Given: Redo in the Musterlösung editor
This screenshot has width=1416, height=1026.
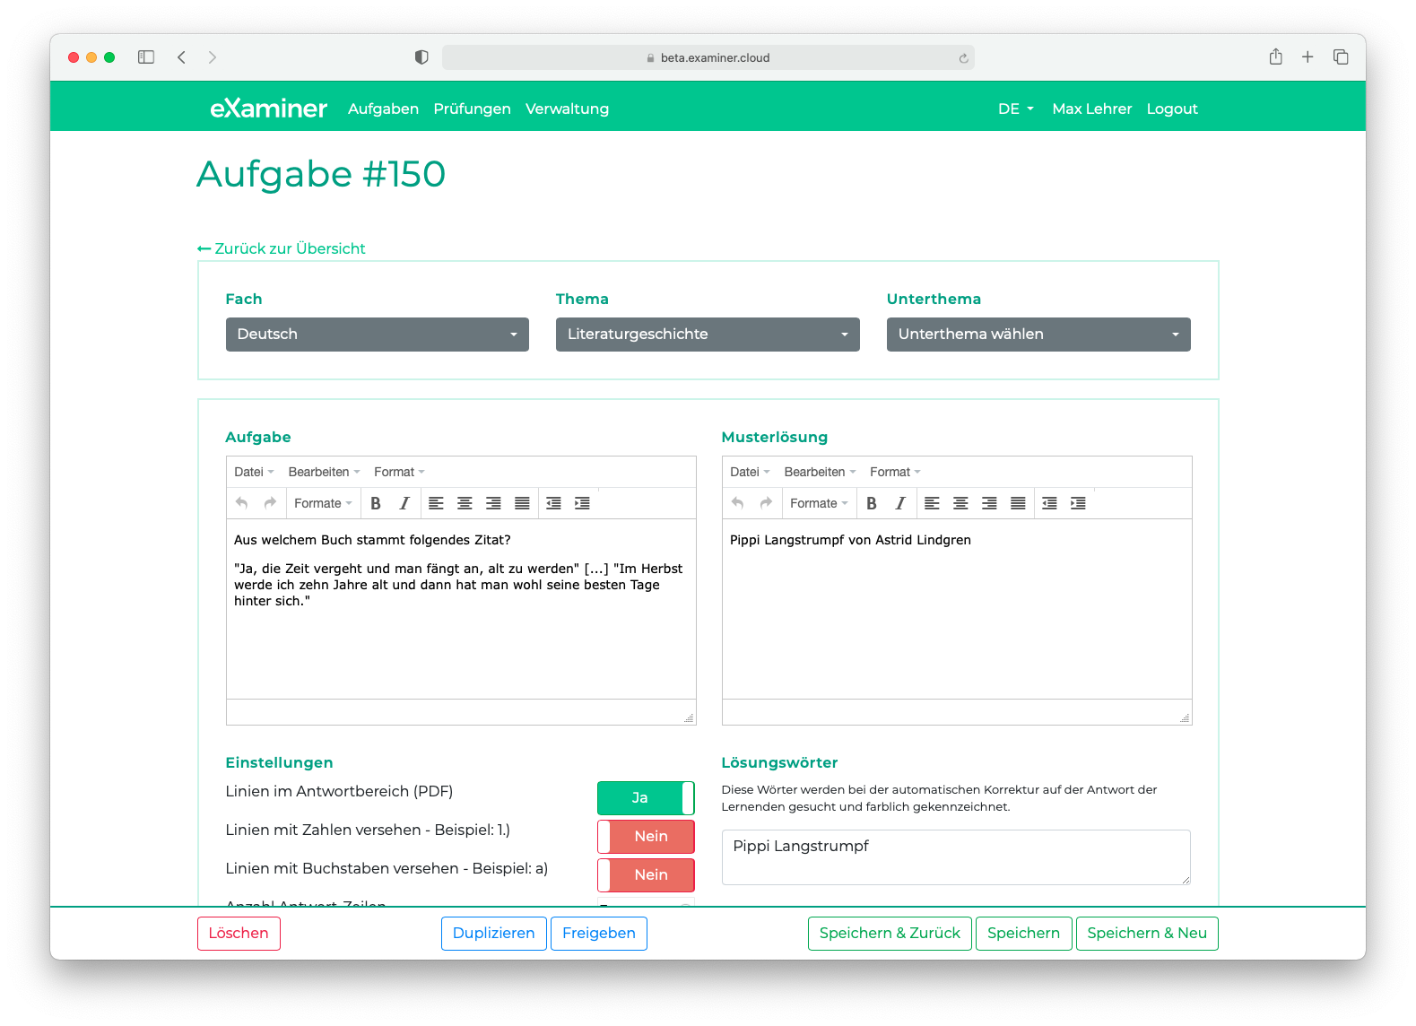Looking at the screenshot, I should [x=766, y=503].
